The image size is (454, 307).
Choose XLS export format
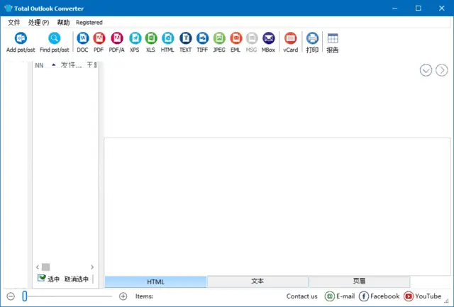pos(150,38)
